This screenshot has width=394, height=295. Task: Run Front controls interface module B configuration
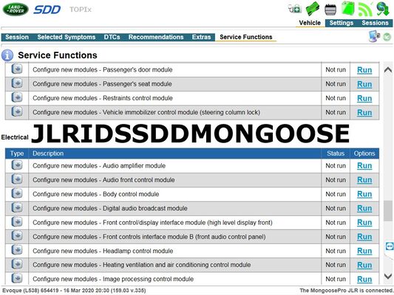click(364, 237)
